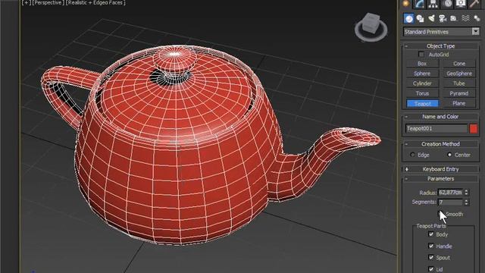Select the Edge creation method
The width and height of the screenshot is (485, 273).
click(412, 155)
